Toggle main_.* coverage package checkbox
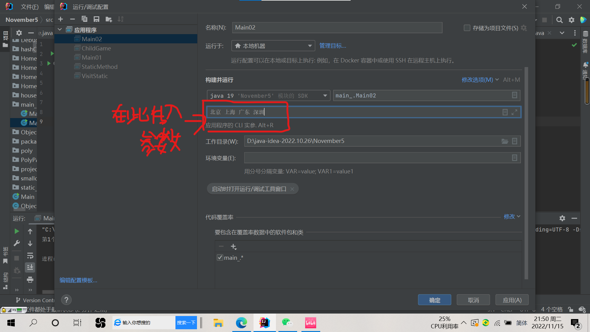The width and height of the screenshot is (590, 332). (220, 258)
